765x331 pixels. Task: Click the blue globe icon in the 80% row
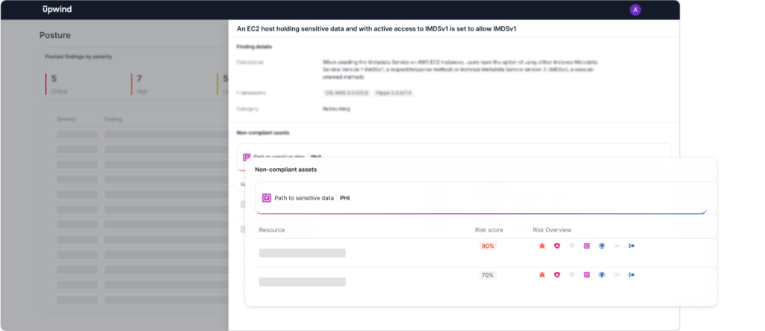pyautogui.click(x=602, y=246)
